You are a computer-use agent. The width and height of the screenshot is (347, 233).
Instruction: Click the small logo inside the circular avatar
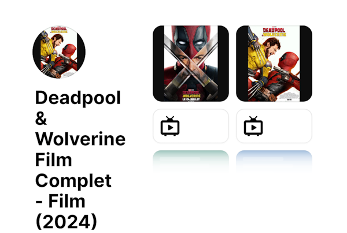pos(60,30)
